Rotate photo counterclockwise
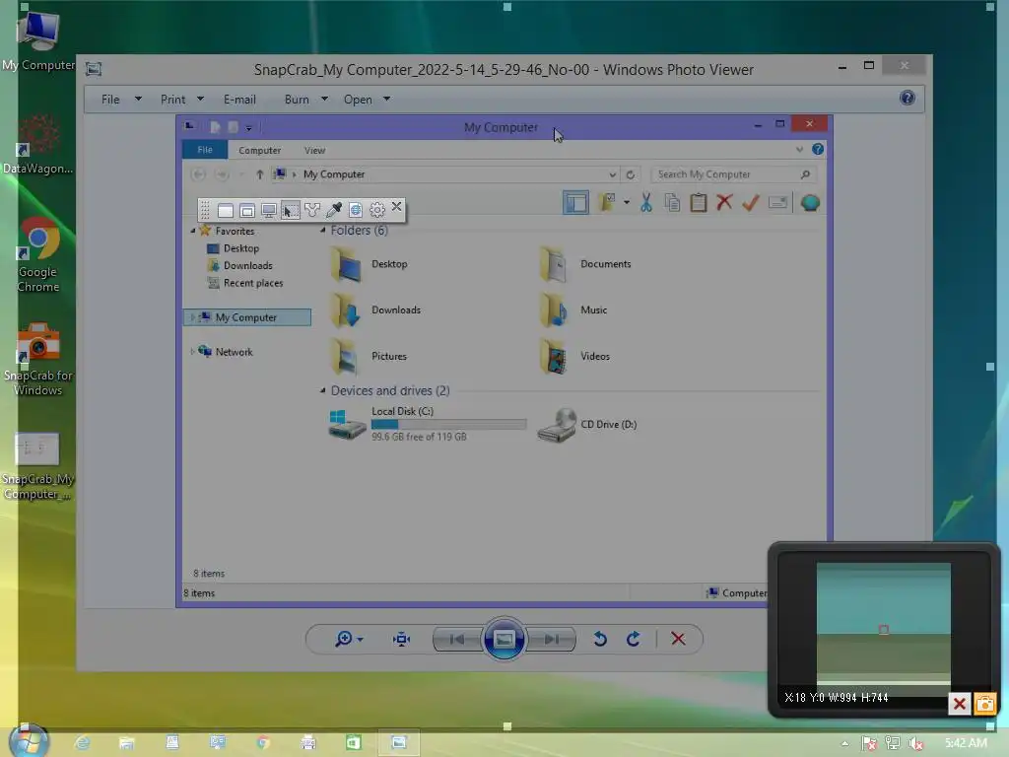This screenshot has height=757, width=1009. (600, 639)
